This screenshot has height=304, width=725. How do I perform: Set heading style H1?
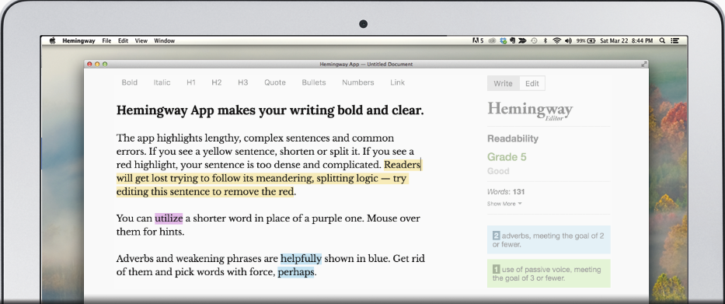[191, 82]
